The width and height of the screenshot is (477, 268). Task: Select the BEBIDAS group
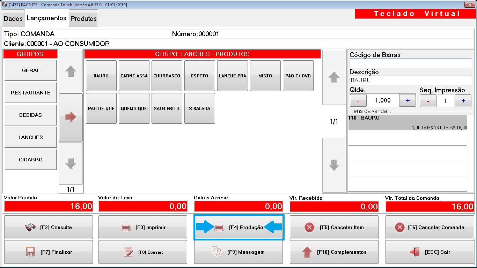pos(31,115)
